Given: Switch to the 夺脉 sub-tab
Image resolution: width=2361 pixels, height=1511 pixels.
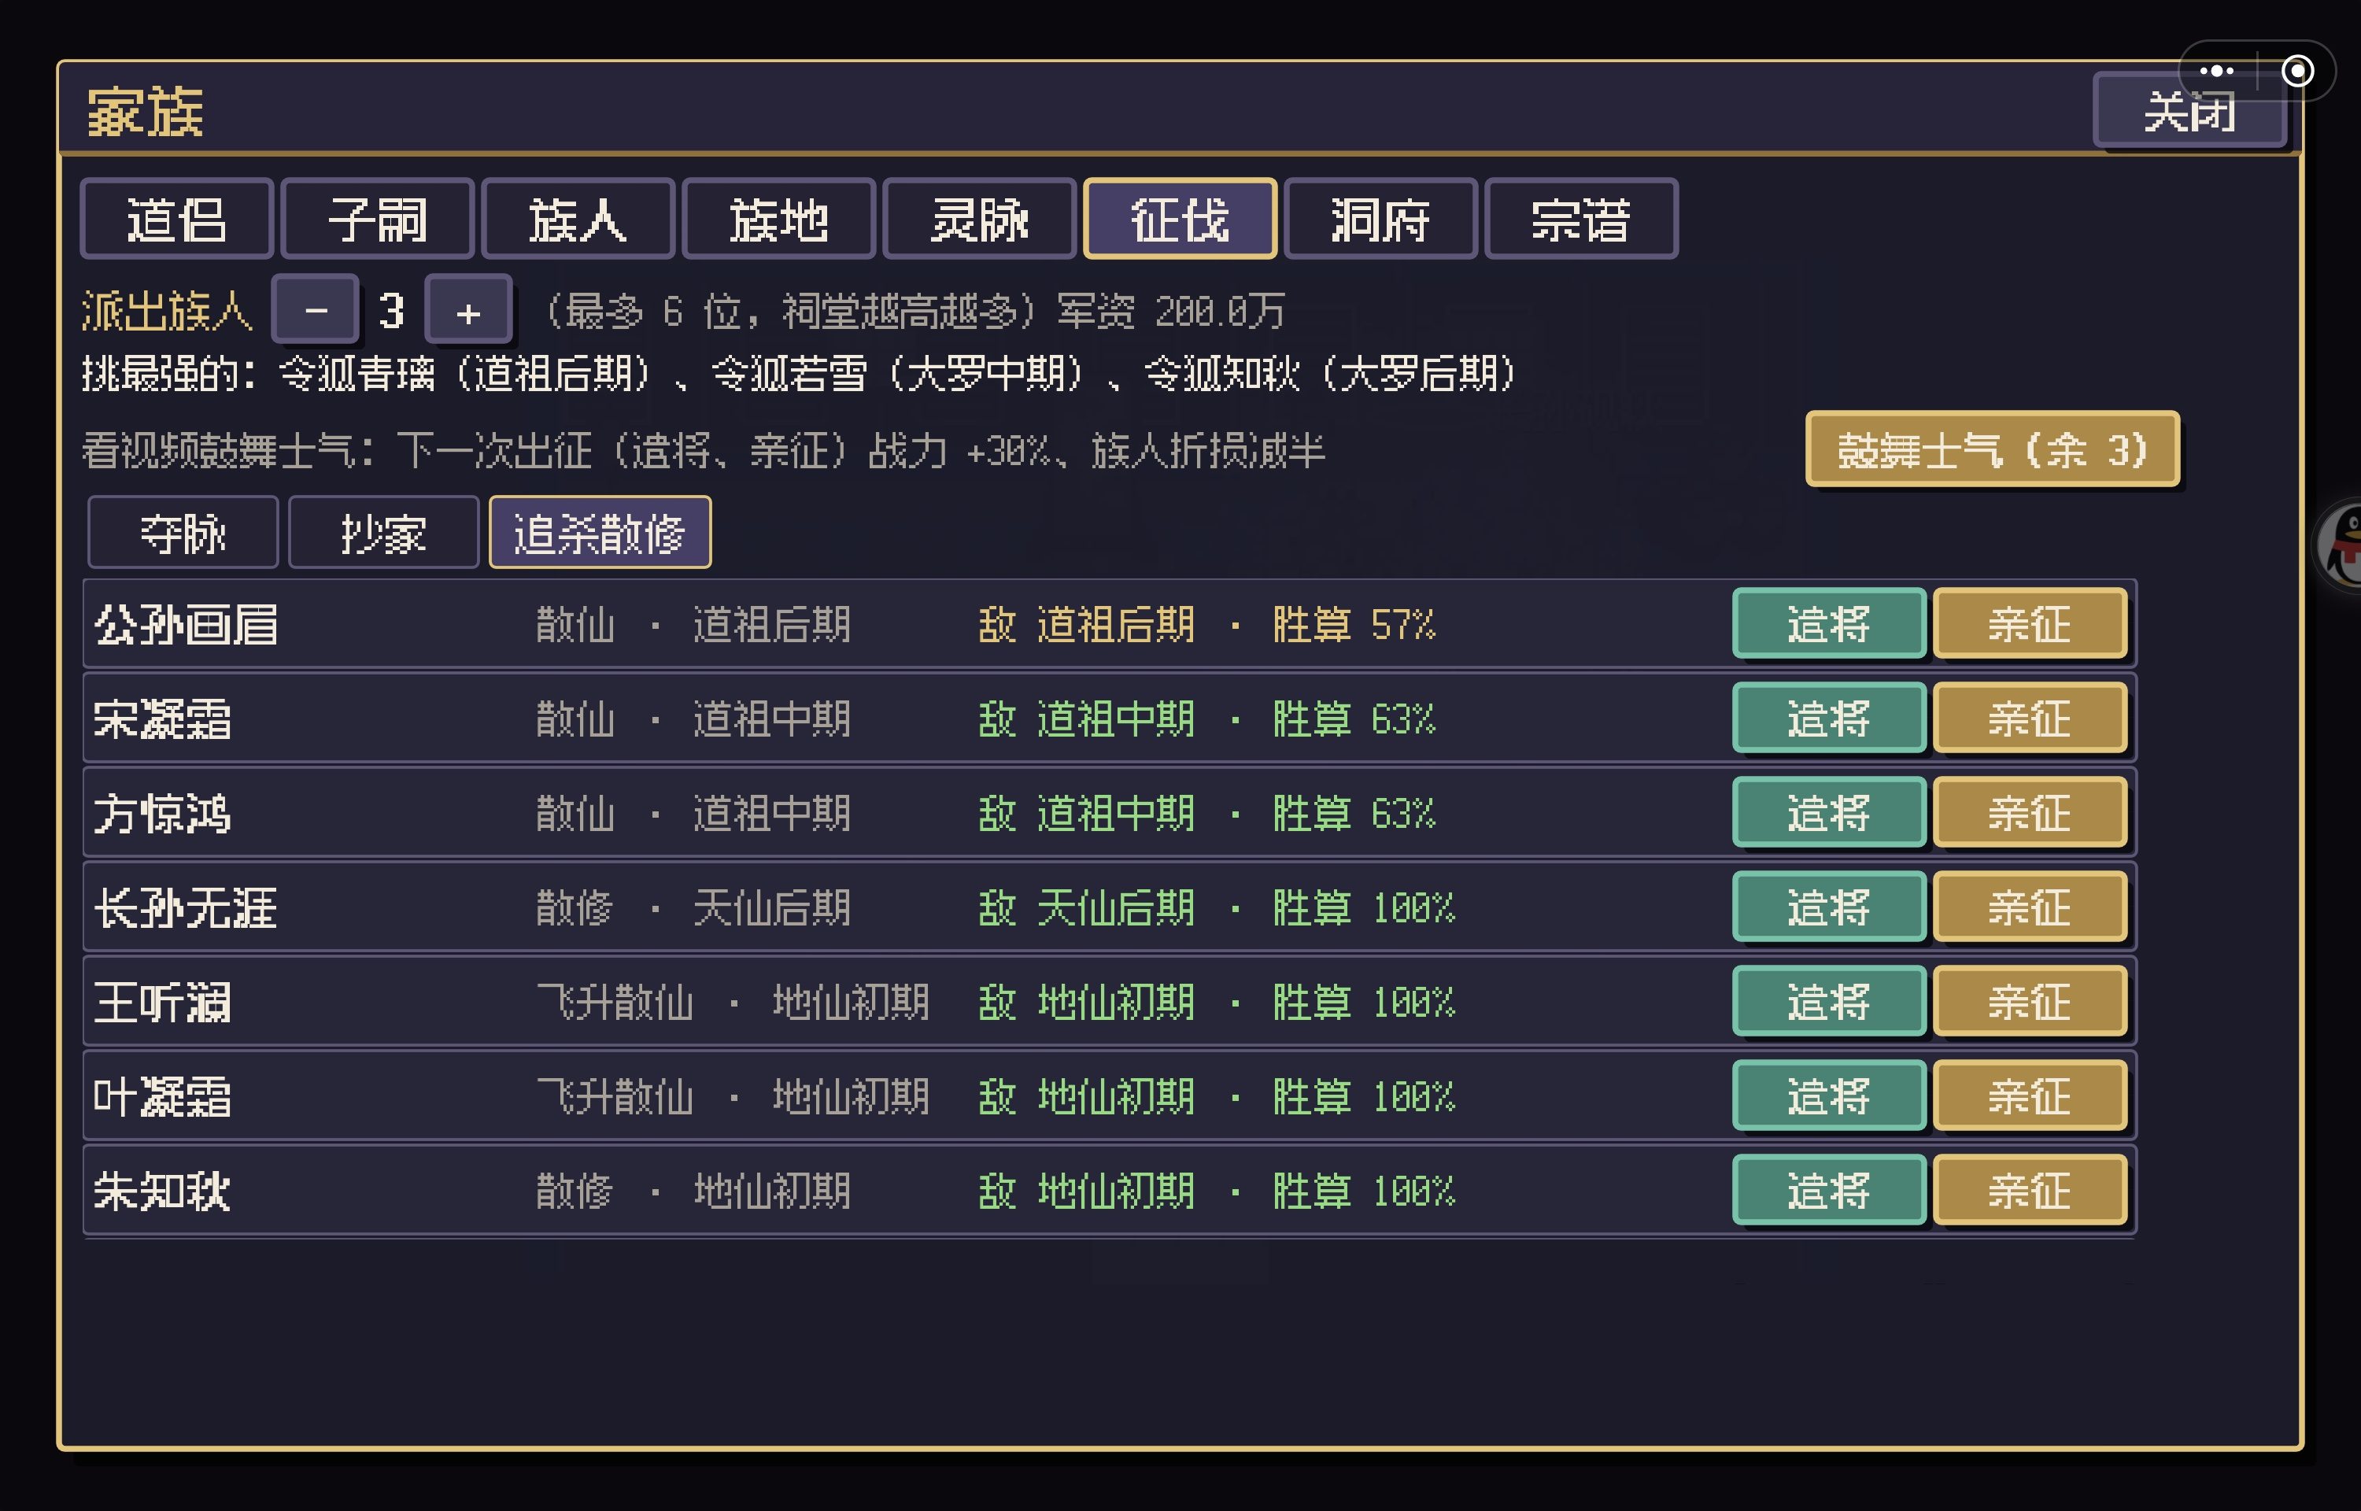Looking at the screenshot, I should tap(183, 533).
